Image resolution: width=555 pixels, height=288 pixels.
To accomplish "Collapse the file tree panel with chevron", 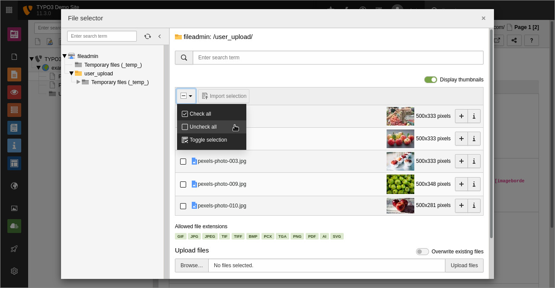I will (x=159, y=36).
